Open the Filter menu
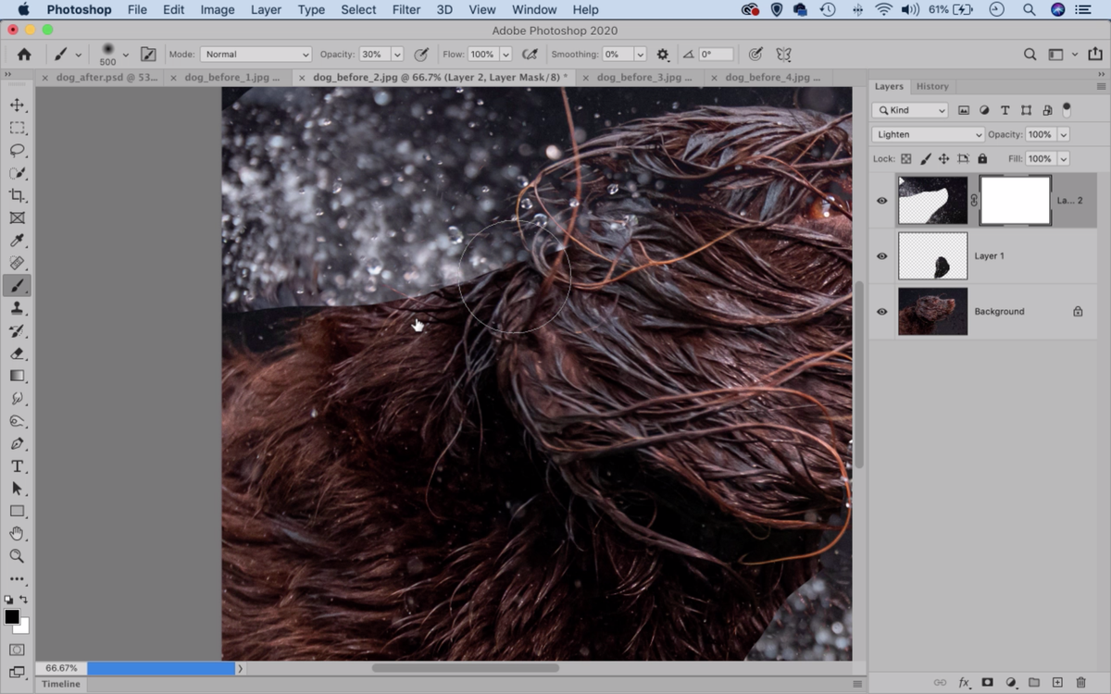 point(406,9)
